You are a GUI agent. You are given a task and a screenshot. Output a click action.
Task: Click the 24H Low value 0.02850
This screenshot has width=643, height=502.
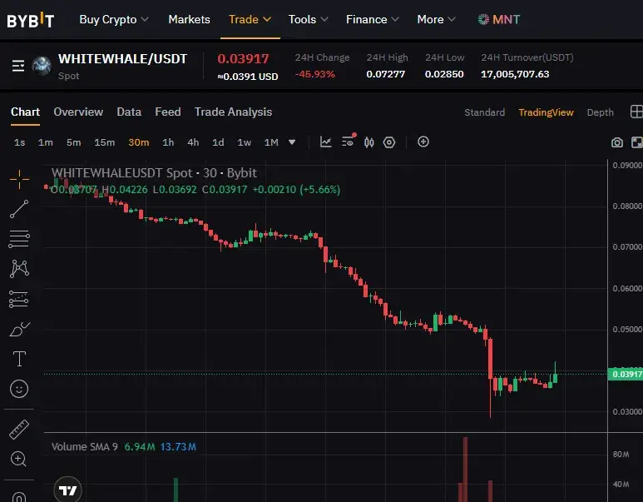click(444, 74)
